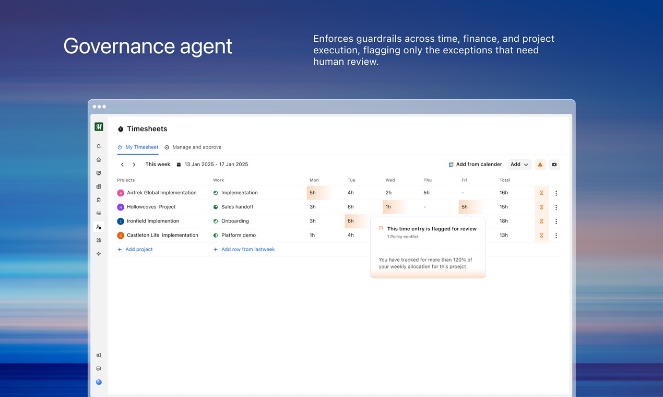The height and width of the screenshot is (397, 663).
Task: Click the Sales handoff progress status icon
Action: tap(216, 207)
